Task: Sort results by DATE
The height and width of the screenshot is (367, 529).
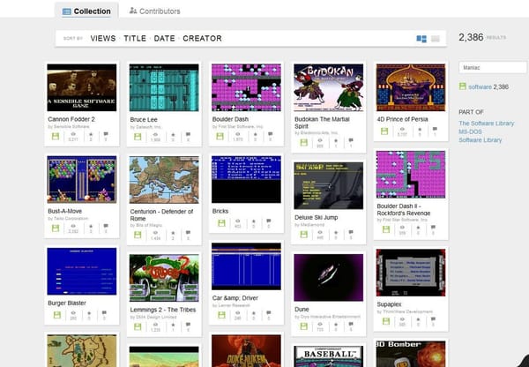Action: tap(164, 39)
